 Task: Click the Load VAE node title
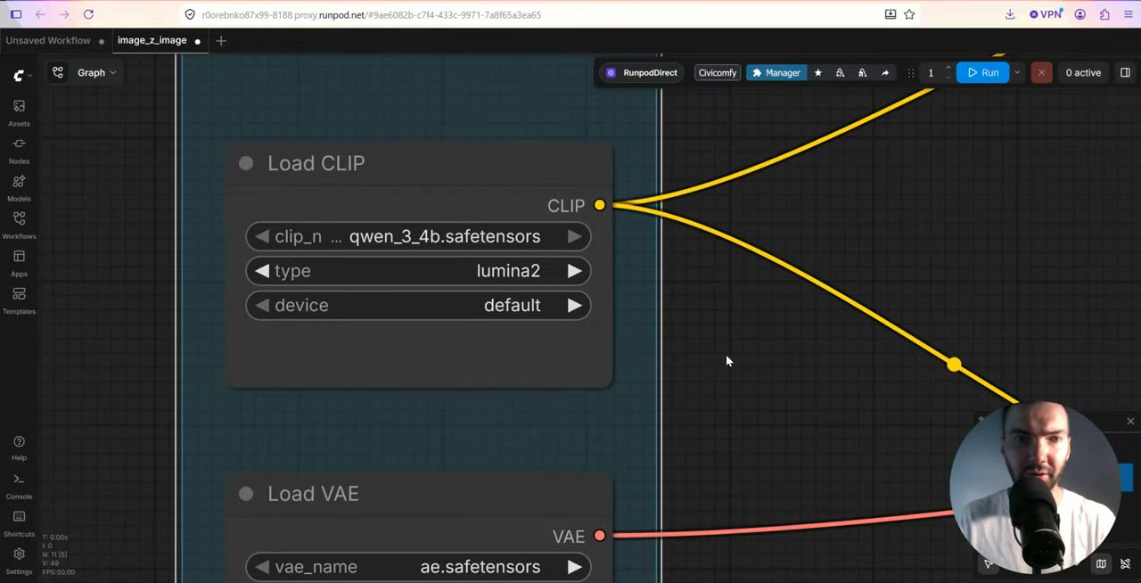pos(313,494)
